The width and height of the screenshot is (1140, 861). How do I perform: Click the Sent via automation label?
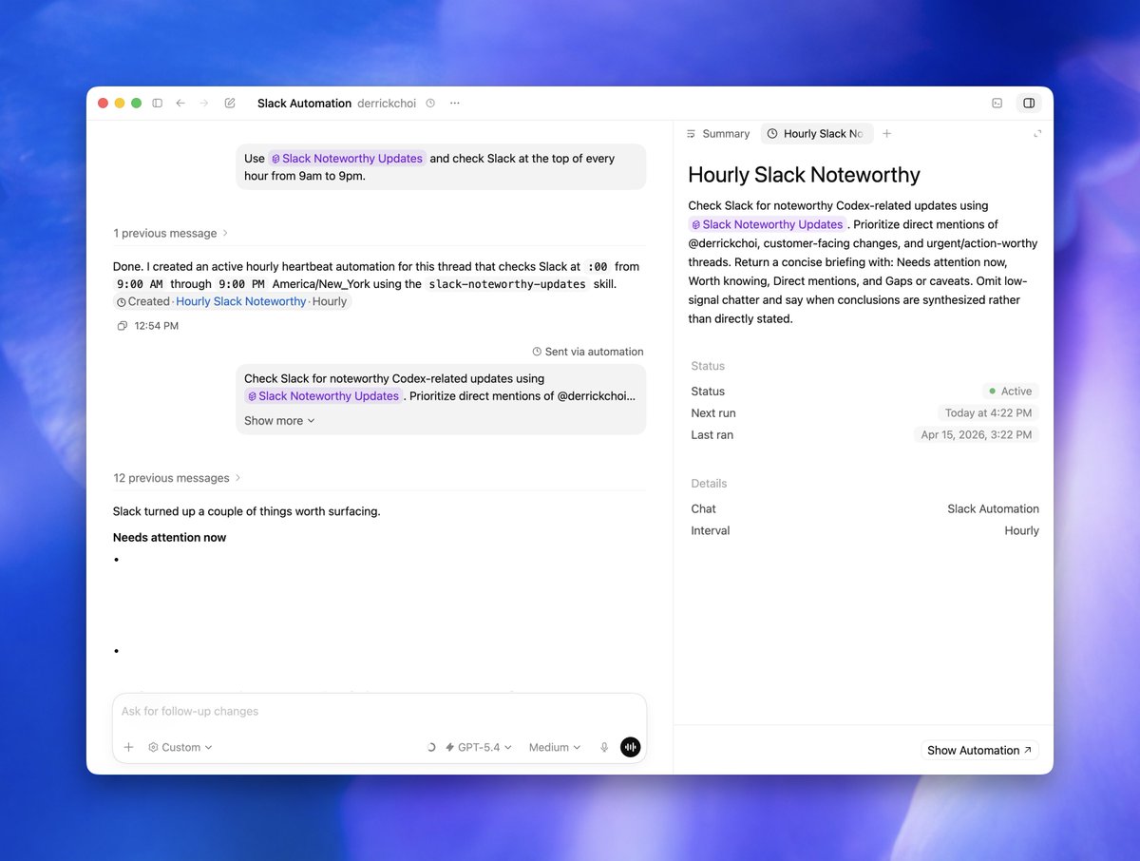coord(588,352)
